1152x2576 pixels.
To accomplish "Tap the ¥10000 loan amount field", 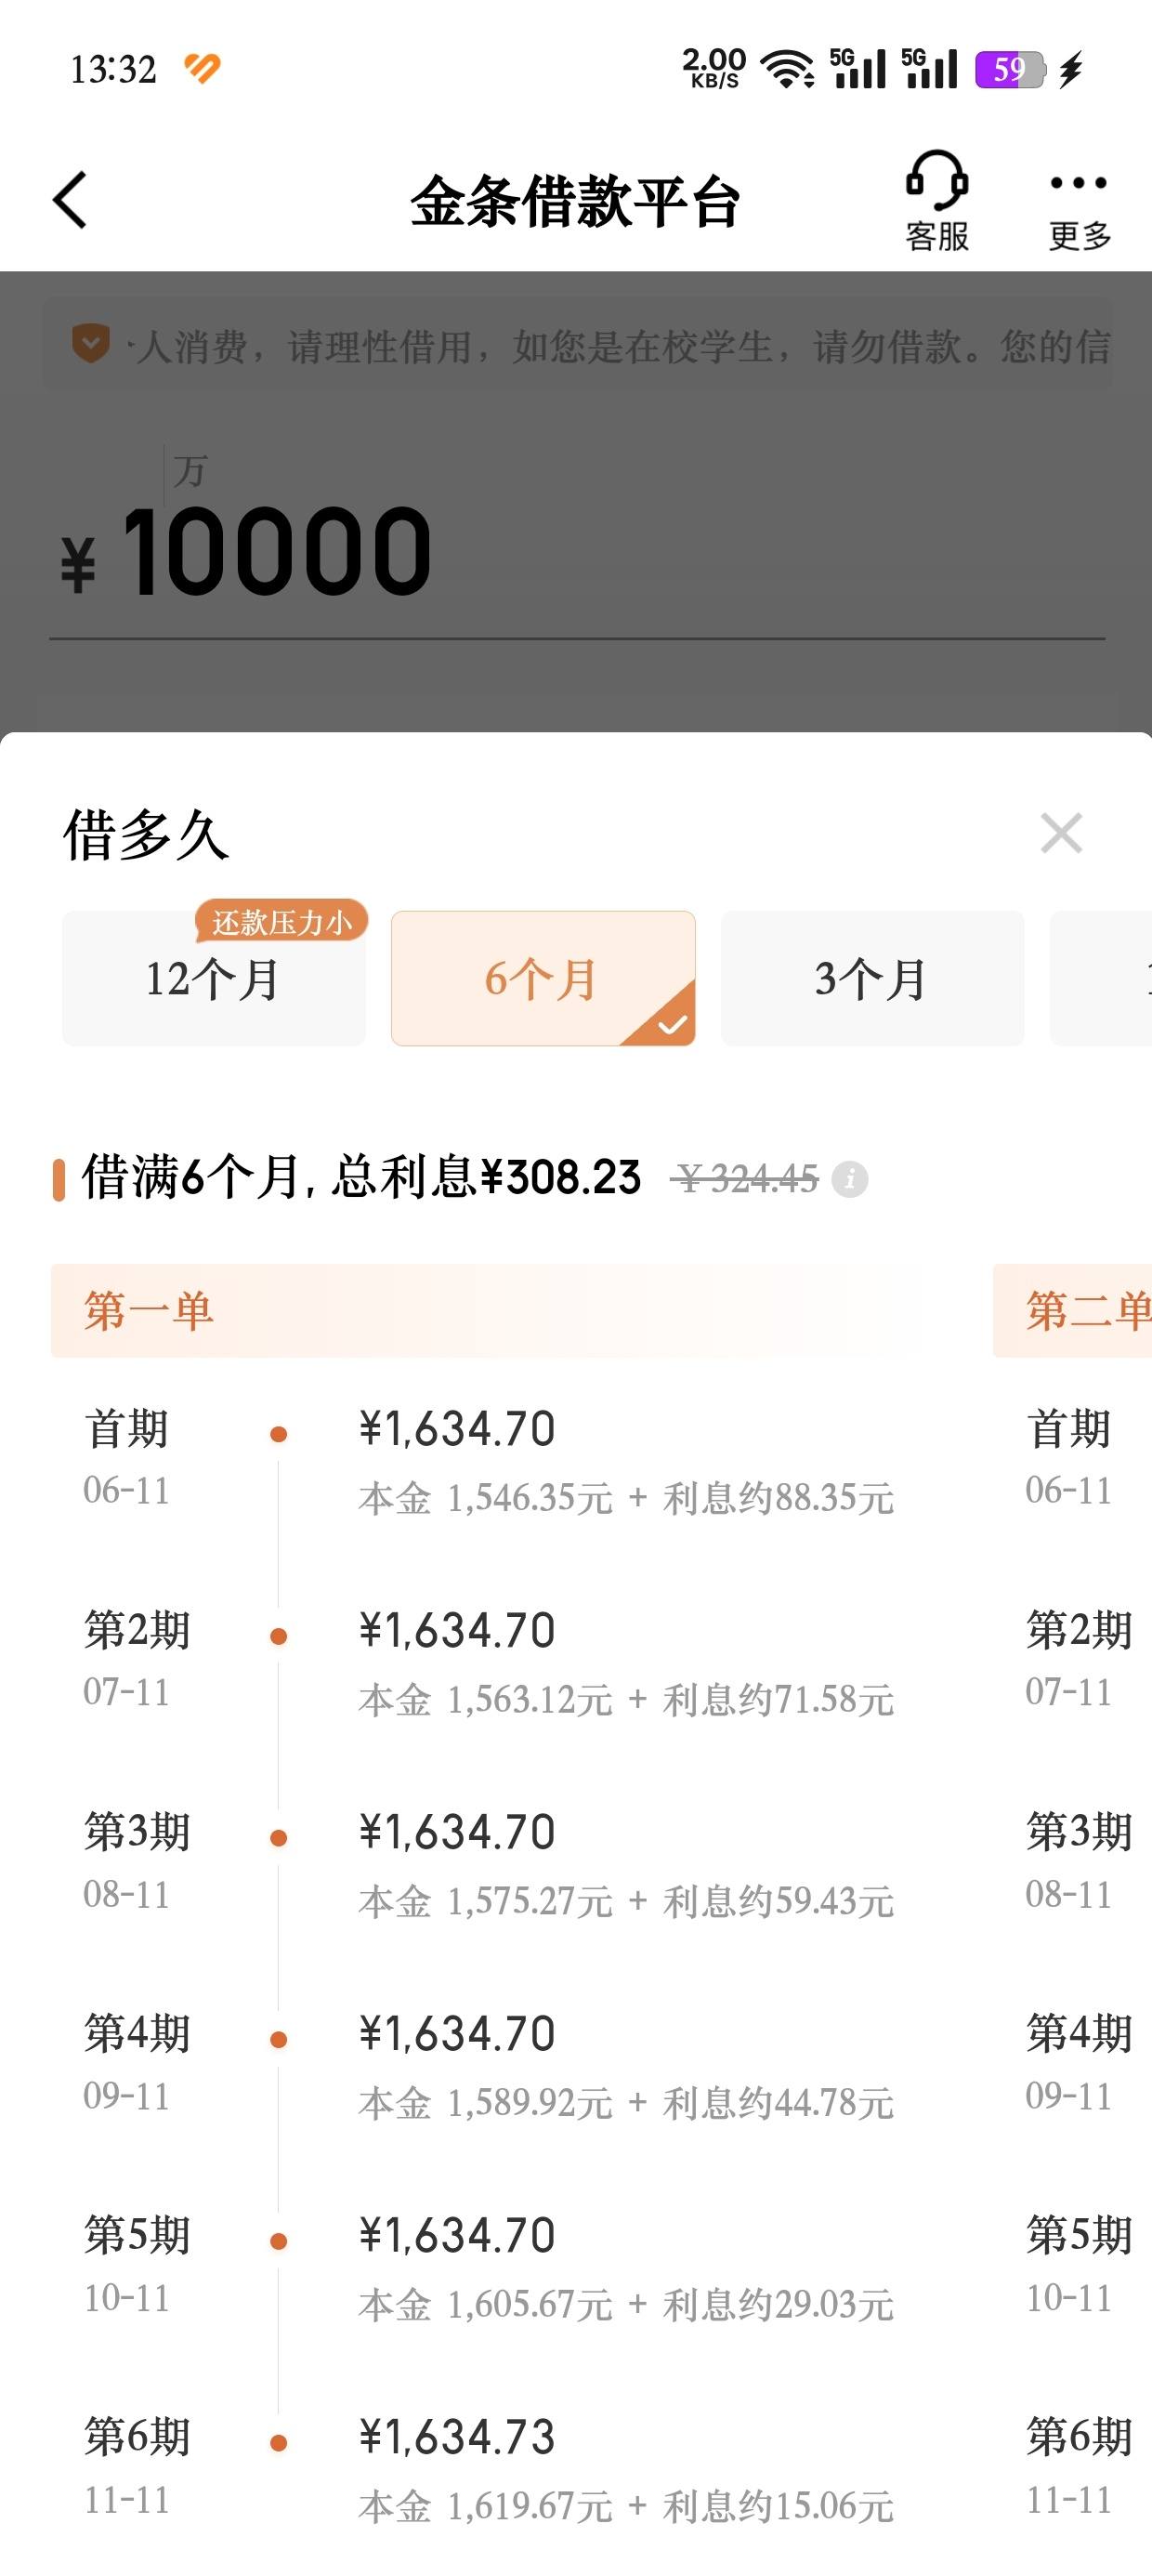I will (x=577, y=550).
